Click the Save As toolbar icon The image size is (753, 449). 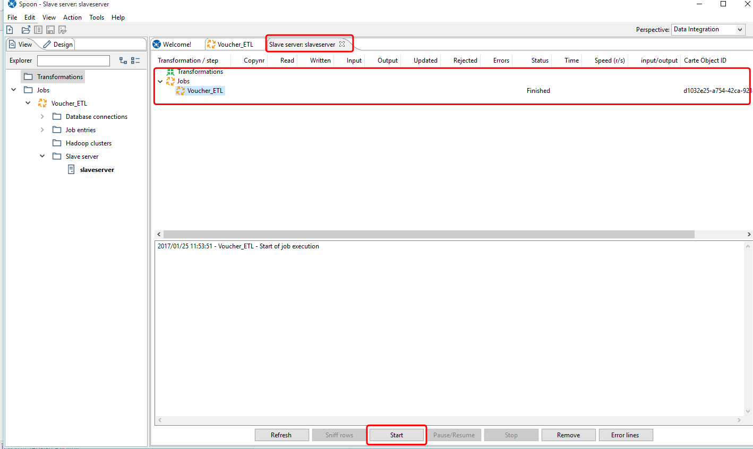tap(63, 30)
